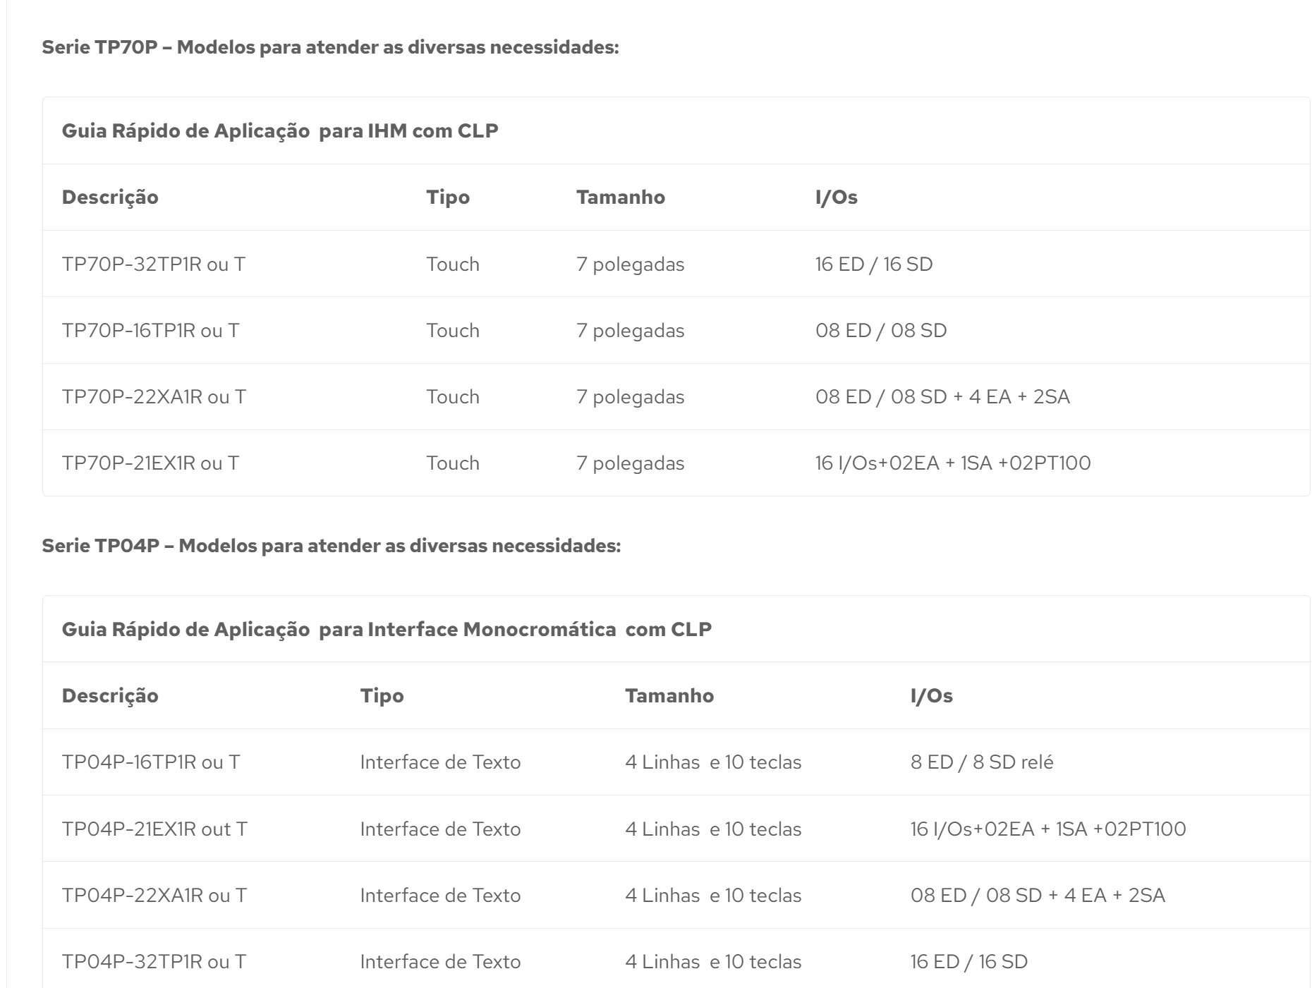The image size is (1312, 988).
Task: Click the first table's Tamanho column header
Action: (621, 197)
